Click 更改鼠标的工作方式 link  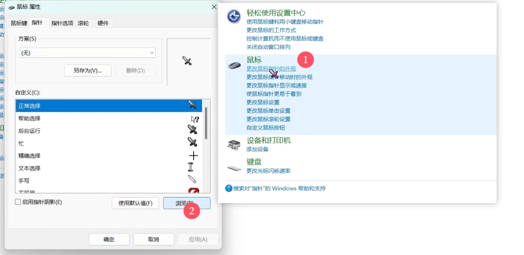(x=271, y=30)
